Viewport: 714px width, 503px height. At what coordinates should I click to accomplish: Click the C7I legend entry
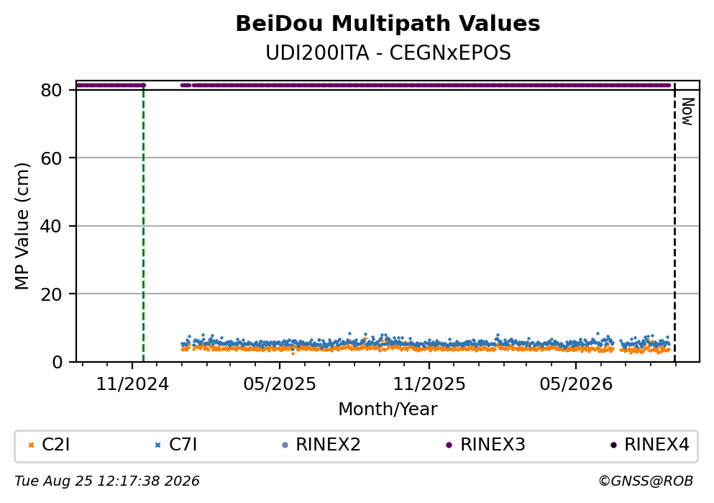coord(176,445)
